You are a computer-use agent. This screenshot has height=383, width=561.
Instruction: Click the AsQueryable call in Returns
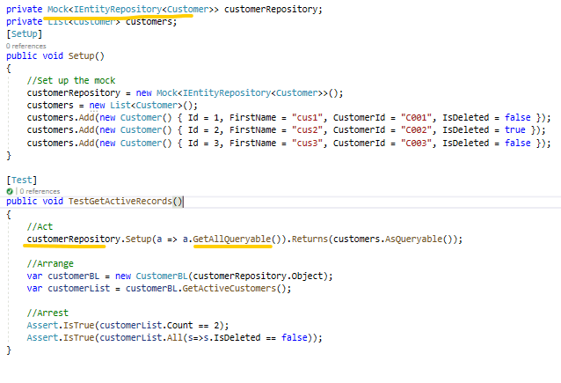tap(413, 239)
